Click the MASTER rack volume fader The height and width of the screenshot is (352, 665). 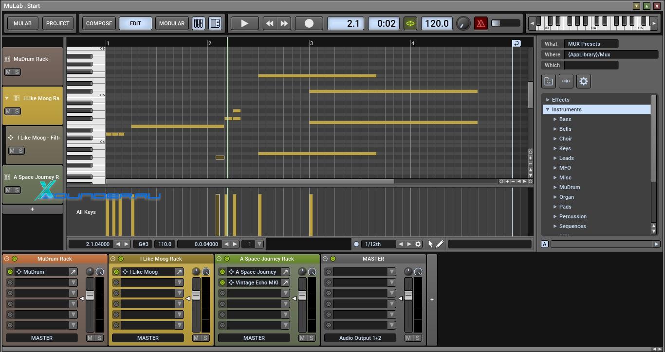(x=408, y=295)
